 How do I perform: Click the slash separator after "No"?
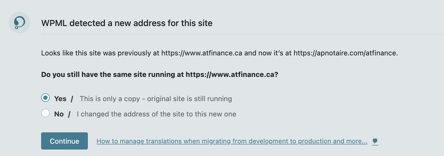[69, 114]
